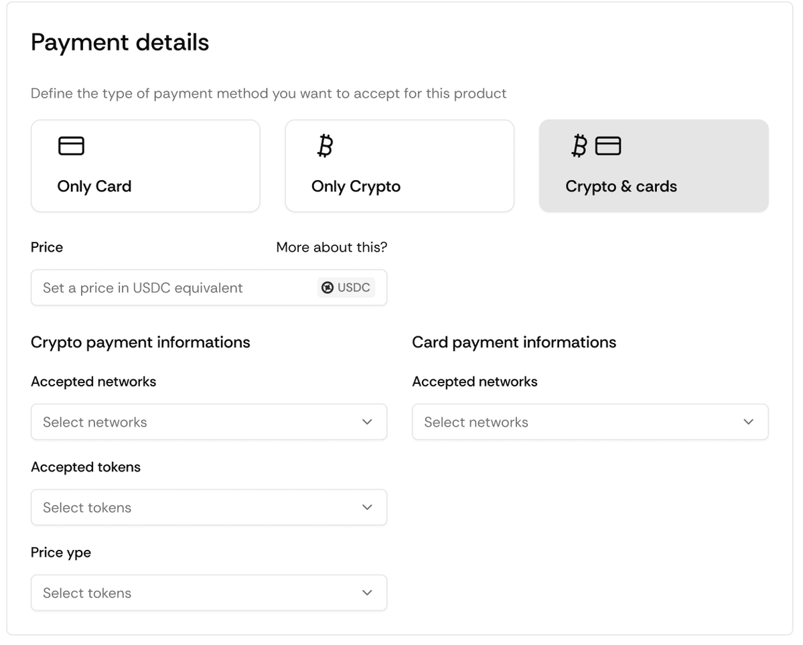Screen dimensions: 803x645
Task: Expand chevron of crypto Select networks field
Action: pos(367,422)
